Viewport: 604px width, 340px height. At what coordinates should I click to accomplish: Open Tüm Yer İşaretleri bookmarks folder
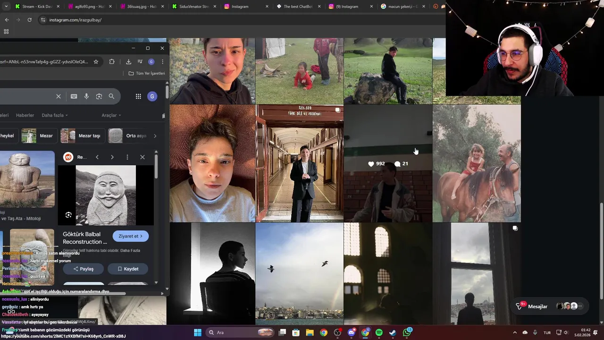tap(147, 73)
